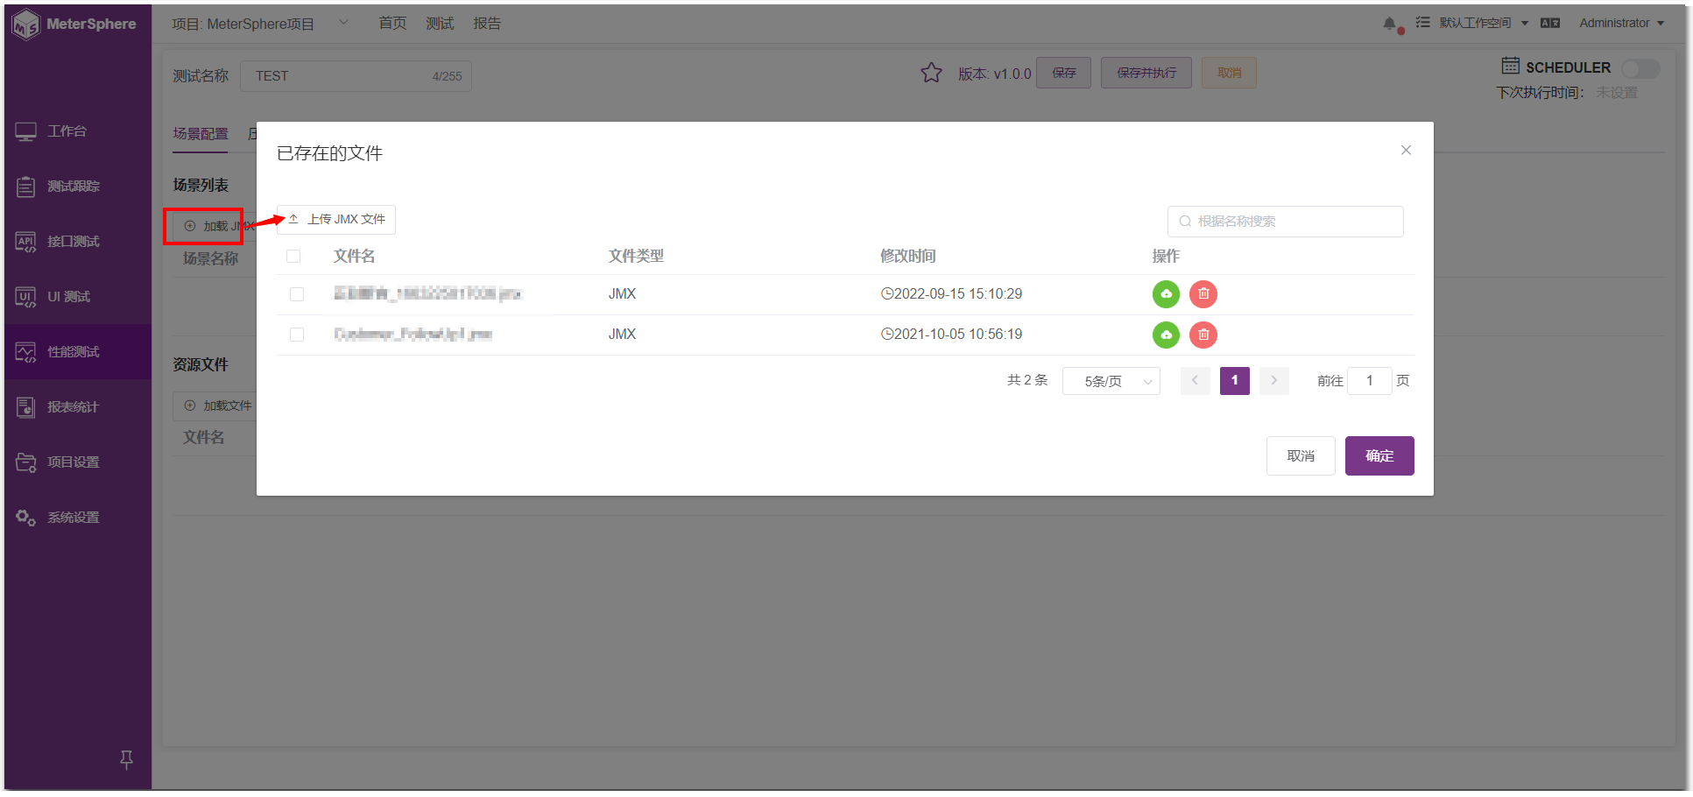Click the language switch icon in header
The width and height of the screenshot is (1693, 797).
click(1550, 24)
